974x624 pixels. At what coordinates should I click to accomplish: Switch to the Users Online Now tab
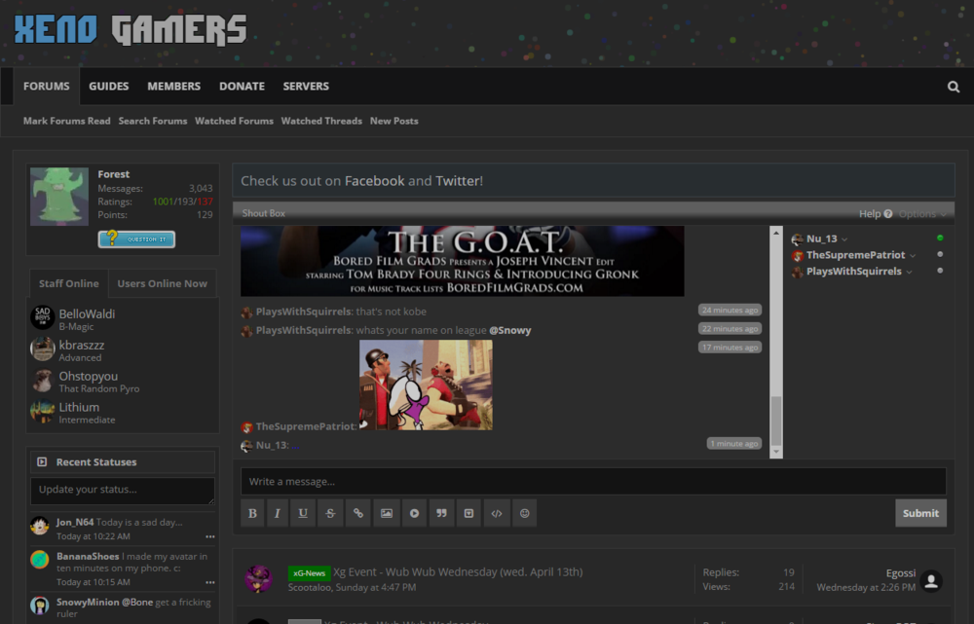click(x=162, y=283)
